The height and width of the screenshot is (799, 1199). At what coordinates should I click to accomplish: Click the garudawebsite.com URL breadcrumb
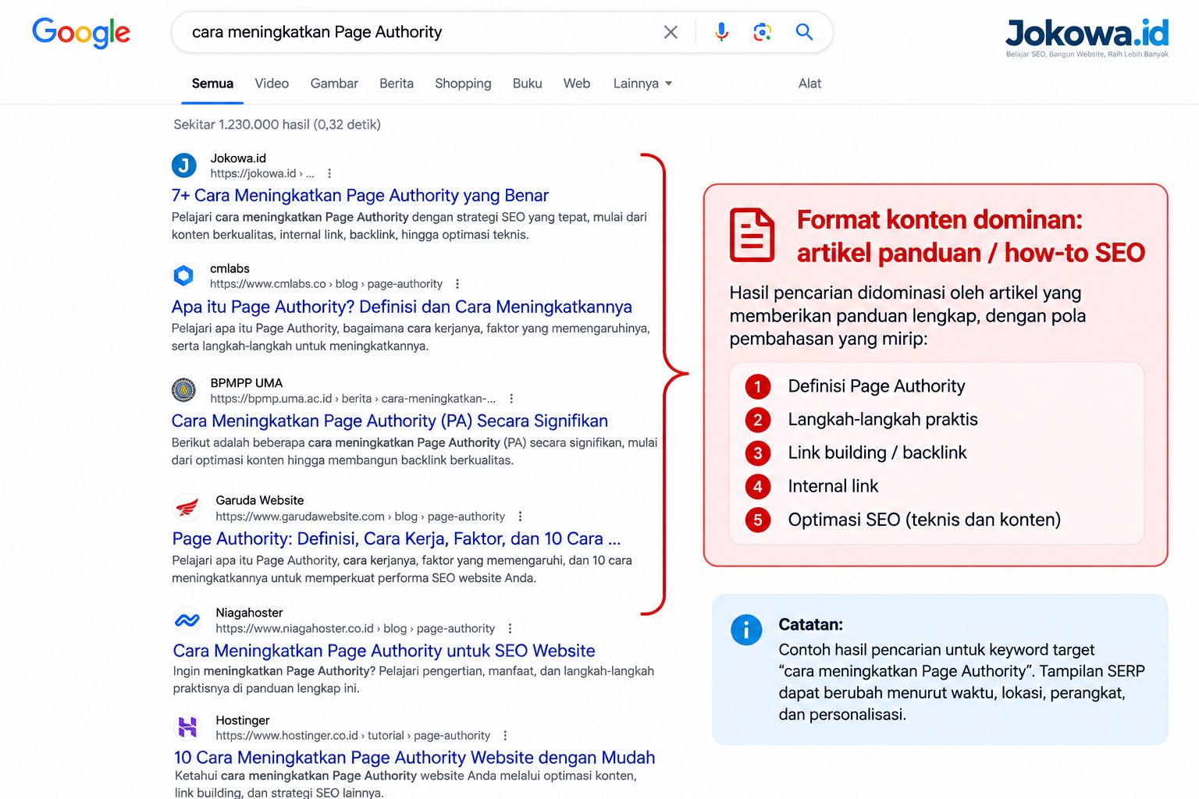tap(360, 517)
